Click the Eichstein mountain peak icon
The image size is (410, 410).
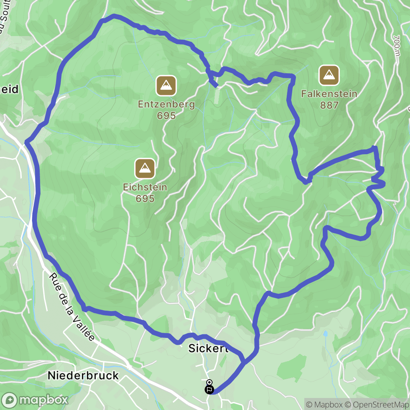[145, 169]
